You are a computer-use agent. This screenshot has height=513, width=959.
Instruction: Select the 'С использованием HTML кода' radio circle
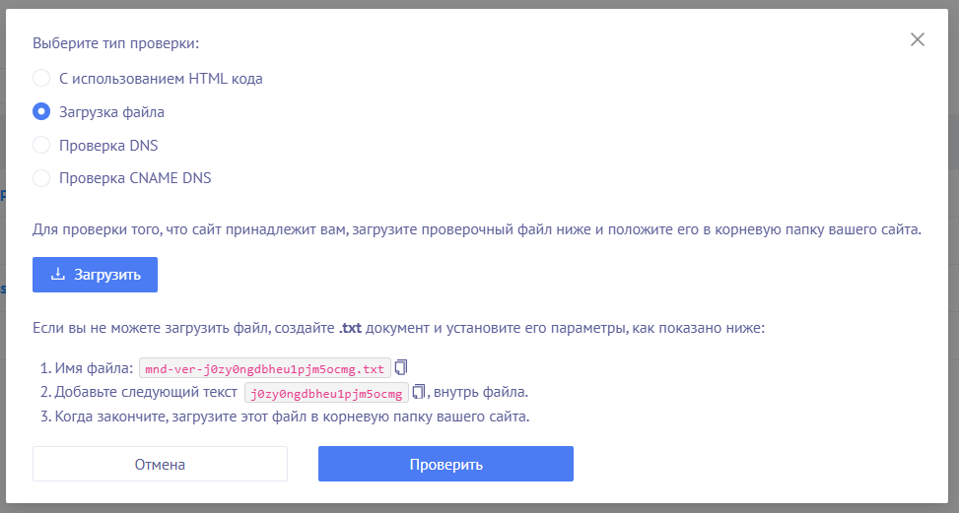41,78
